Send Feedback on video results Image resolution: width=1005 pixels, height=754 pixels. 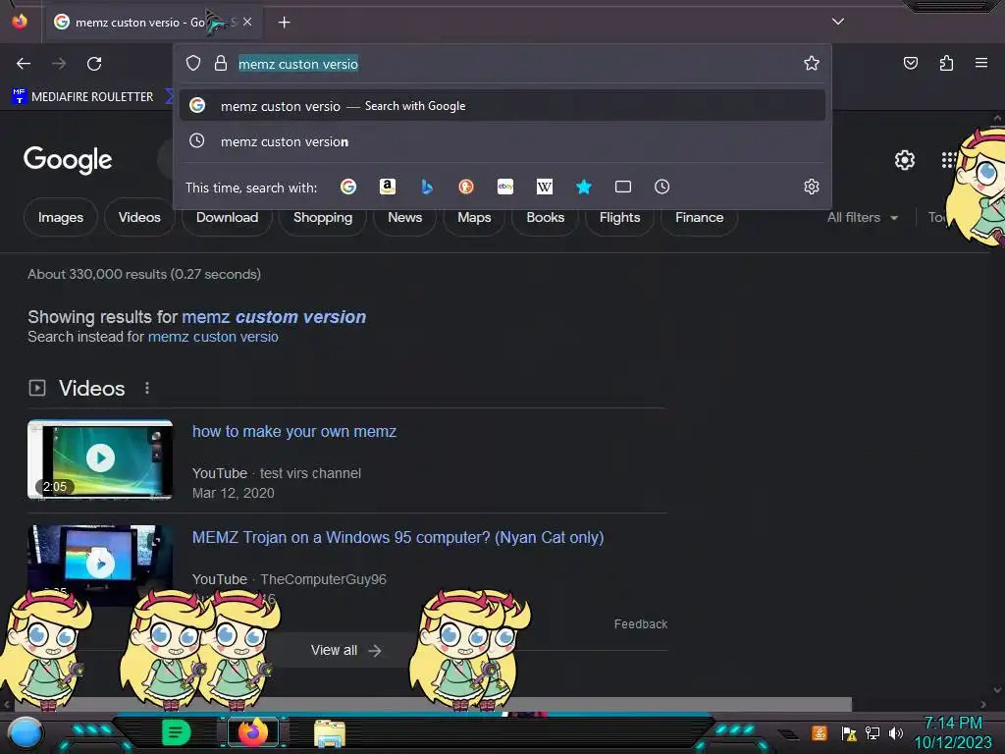(640, 623)
